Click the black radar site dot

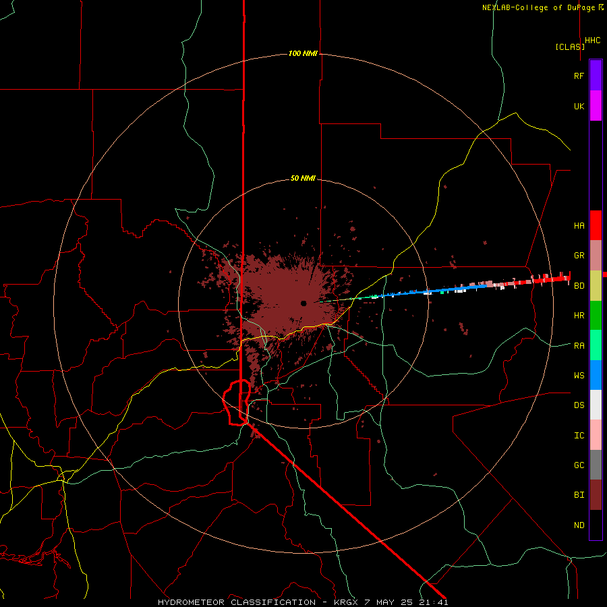pos(303,303)
